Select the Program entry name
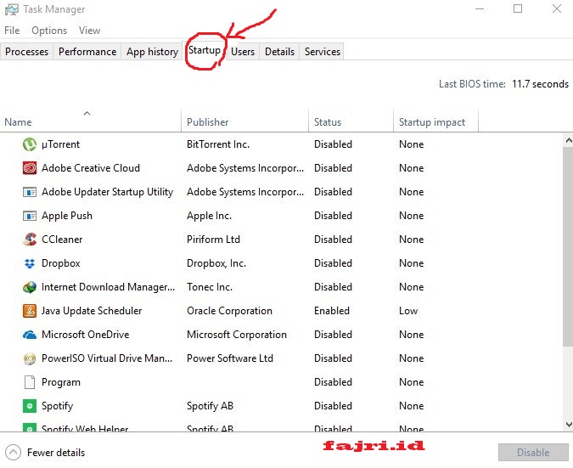Screen dimensions: 573x468 coord(61,382)
